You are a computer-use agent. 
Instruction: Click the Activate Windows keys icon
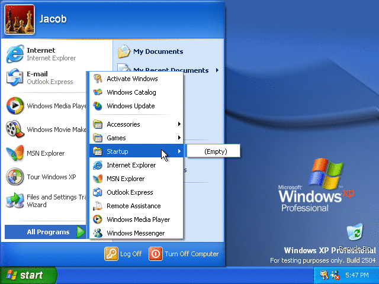(x=98, y=79)
